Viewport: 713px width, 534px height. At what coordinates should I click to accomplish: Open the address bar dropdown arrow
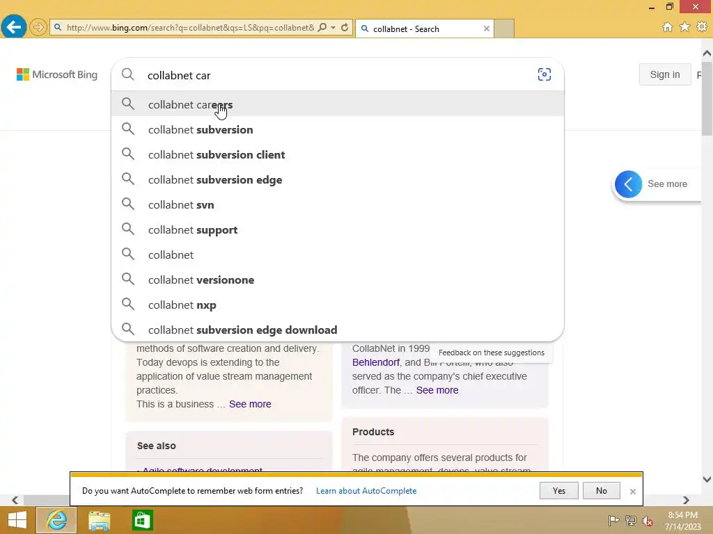pos(334,27)
